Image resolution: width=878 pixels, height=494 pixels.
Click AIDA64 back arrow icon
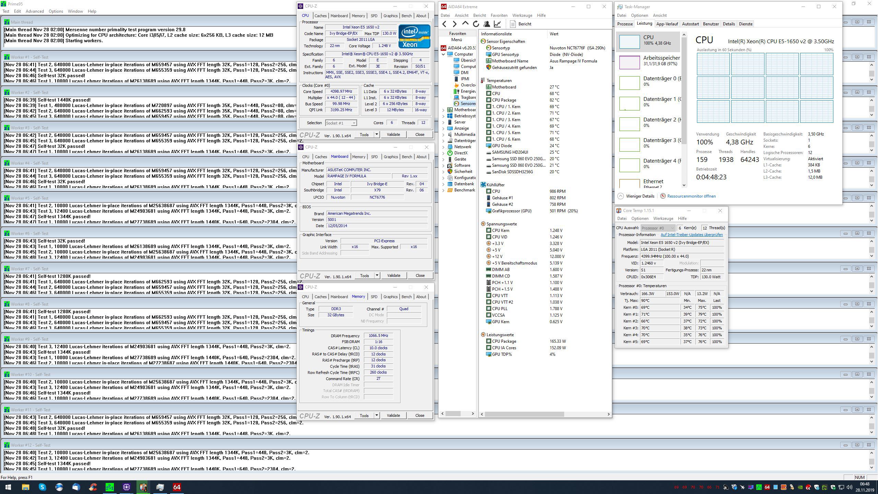click(444, 24)
